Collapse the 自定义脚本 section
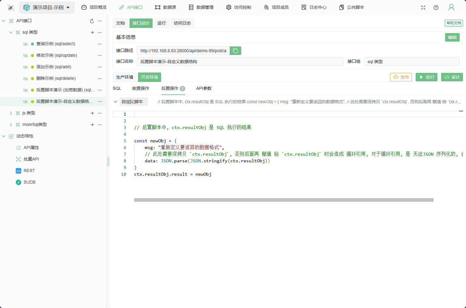Image resolution: width=466 pixels, height=308 pixels. click(116, 102)
